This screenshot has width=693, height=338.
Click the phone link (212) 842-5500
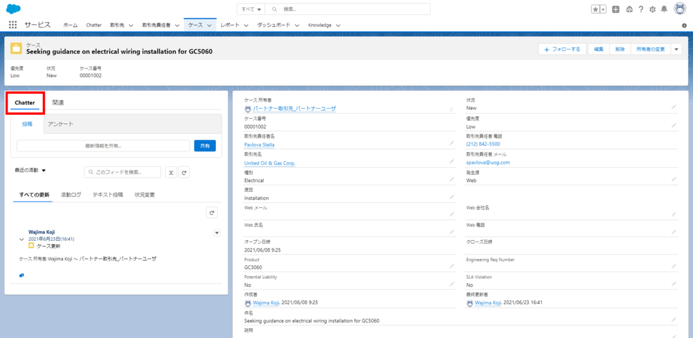pos(483,144)
